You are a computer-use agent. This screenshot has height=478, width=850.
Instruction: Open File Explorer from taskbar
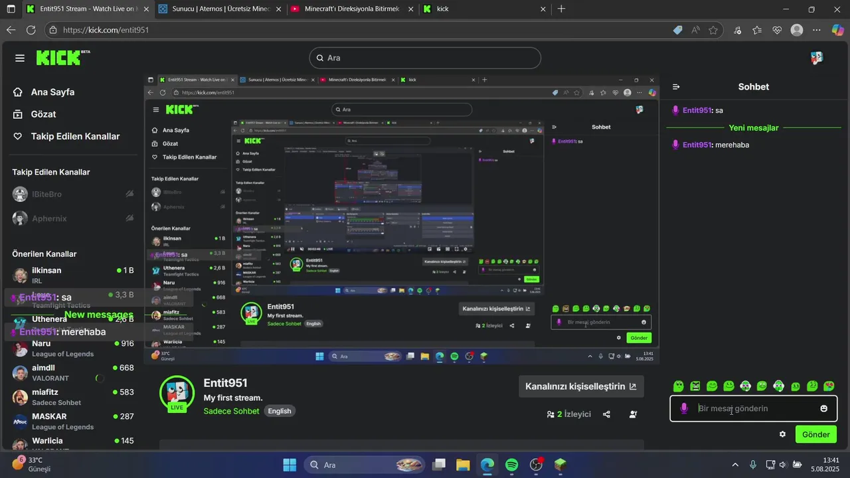[x=463, y=465]
